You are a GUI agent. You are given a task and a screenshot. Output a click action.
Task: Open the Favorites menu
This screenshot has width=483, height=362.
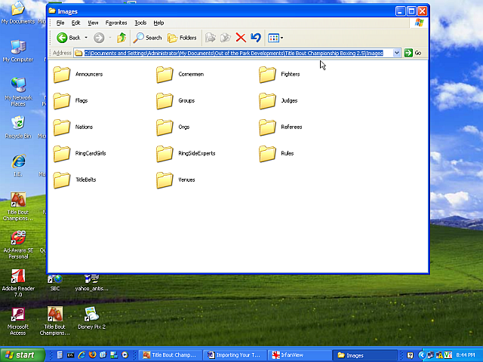(116, 23)
